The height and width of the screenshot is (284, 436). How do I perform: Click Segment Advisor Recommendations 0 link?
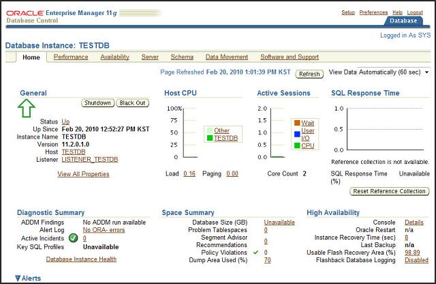pyautogui.click(x=266, y=241)
